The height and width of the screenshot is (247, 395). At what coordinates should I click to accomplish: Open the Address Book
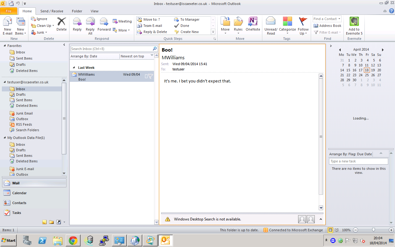(327, 26)
